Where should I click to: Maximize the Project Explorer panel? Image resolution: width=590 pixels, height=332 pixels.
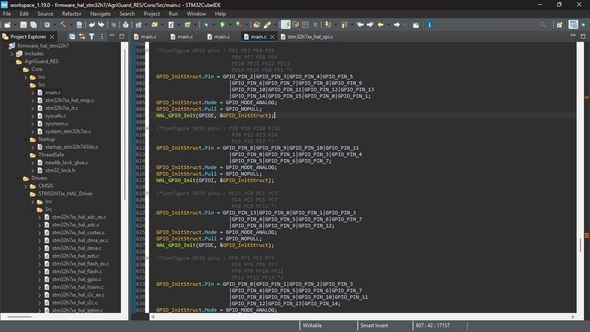tap(121, 36)
